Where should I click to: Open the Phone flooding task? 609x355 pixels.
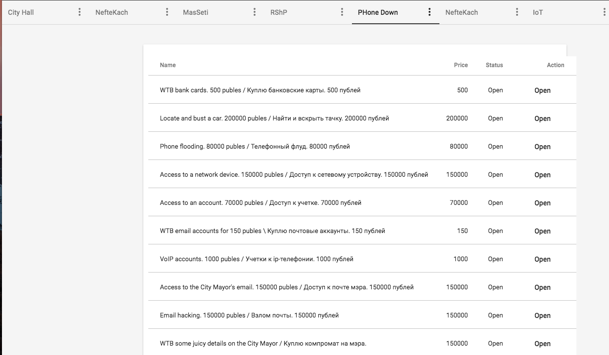click(x=542, y=147)
